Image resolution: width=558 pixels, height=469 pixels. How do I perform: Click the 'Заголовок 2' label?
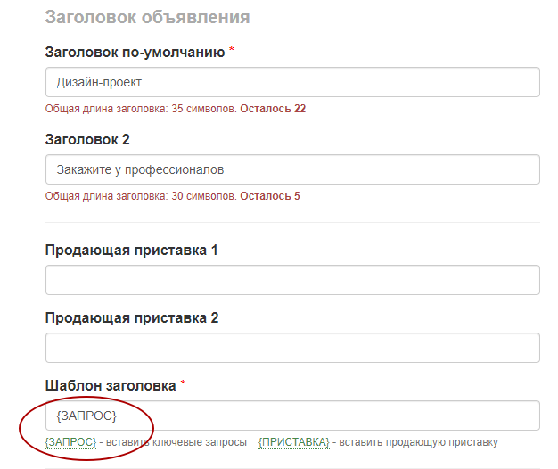click(87, 139)
